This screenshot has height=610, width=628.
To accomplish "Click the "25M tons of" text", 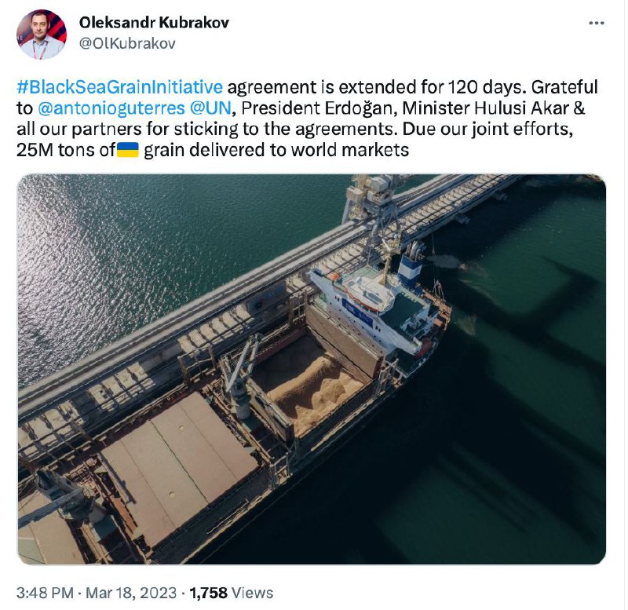I will coord(66,150).
